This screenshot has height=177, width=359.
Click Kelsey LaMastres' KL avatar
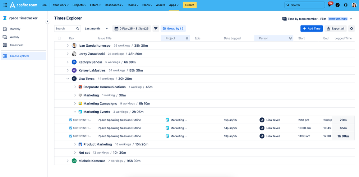[74, 70]
